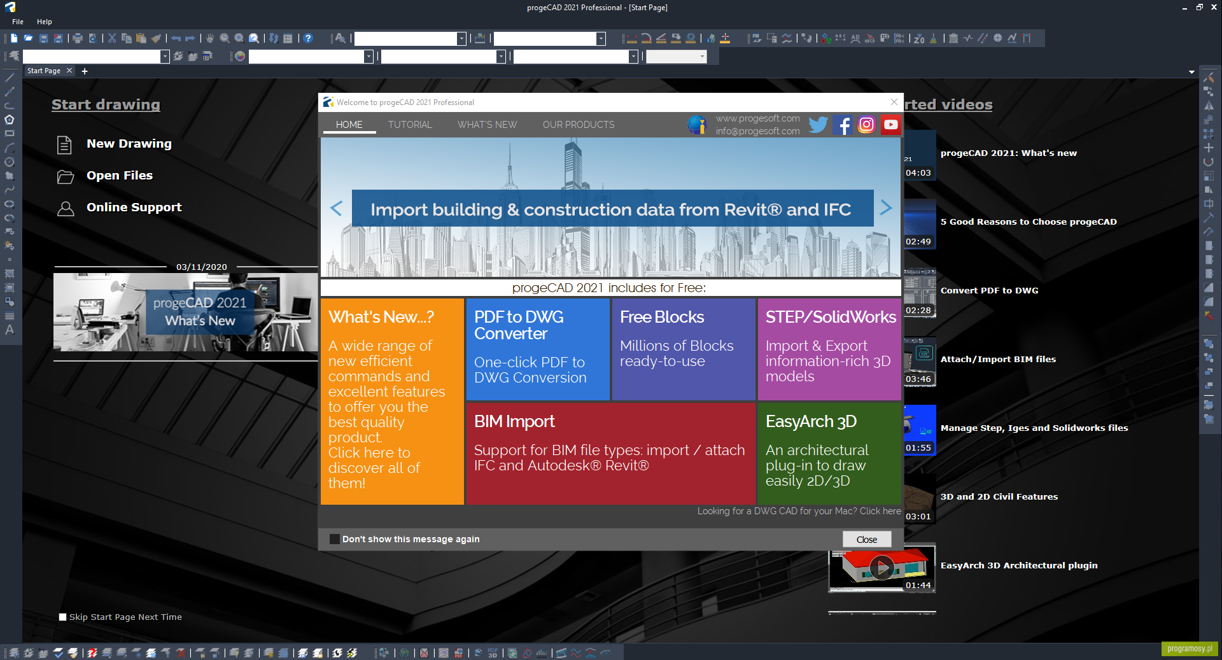Click the Help question mark icon
This screenshot has width=1222, height=660.
pos(308,38)
